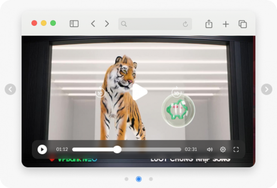This screenshot has height=188, width=277.
Task: Show the previous slide with the left arrow
Action: click(10, 89)
